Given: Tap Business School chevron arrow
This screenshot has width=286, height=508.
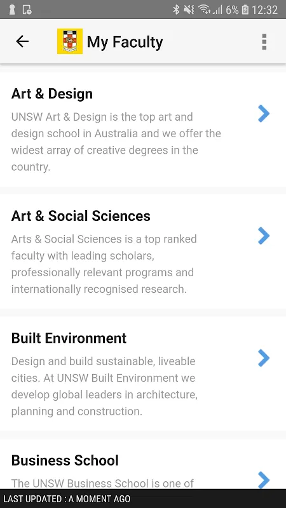Looking at the screenshot, I should click(264, 480).
